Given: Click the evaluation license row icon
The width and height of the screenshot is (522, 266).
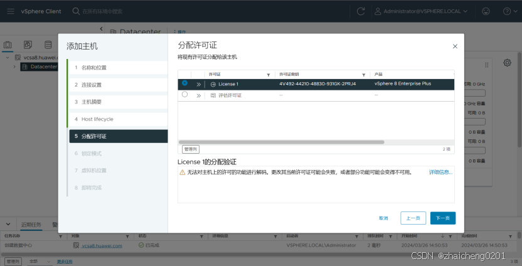Looking at the screenshot, I should pos(213,95).
